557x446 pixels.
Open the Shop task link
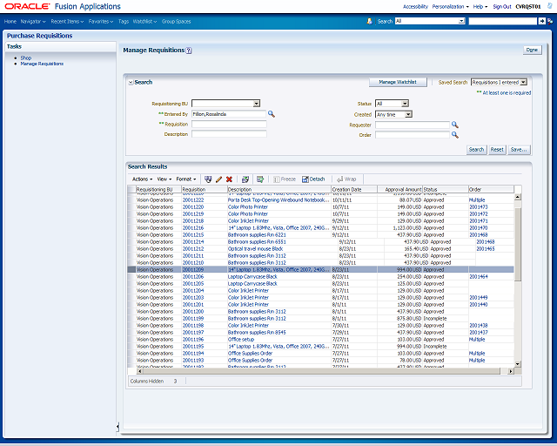tap(26, 57)
